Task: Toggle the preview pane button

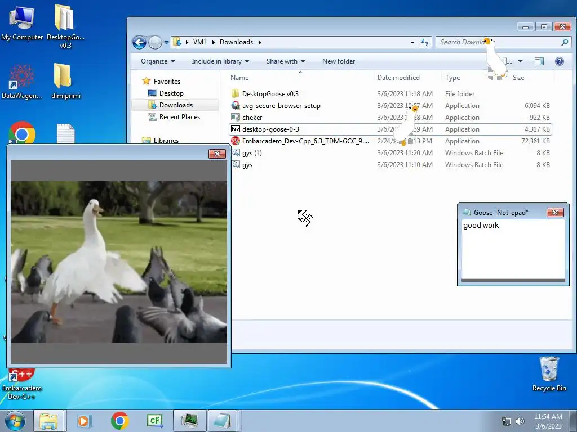Action: pos(539,61)
